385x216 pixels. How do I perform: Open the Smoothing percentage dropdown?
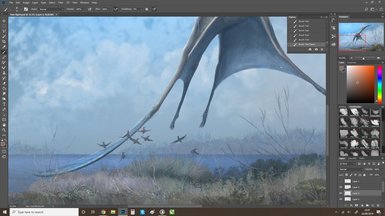click(141, 9)
